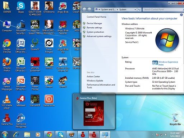Launch Skype from the desktop
The width and height of the screenshot is (184, 138).
(x=21, y=7)
